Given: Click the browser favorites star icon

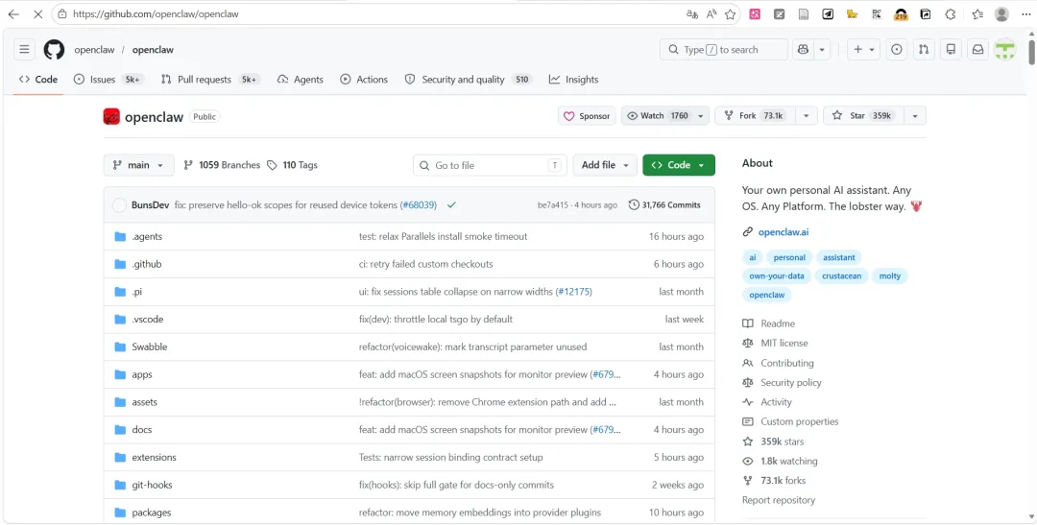Looking at the screenshot, I should 730,13.
